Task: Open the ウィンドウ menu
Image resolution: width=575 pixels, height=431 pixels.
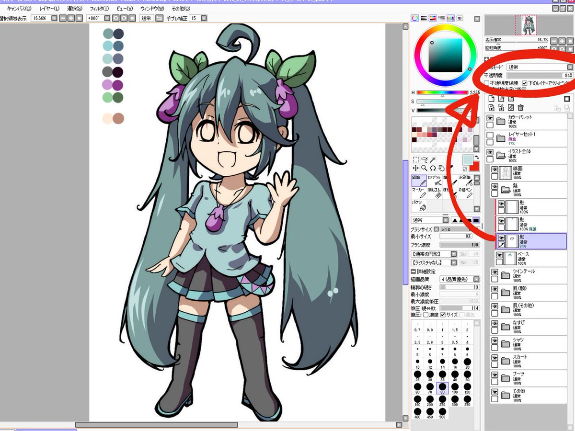Action: point(153,9)
